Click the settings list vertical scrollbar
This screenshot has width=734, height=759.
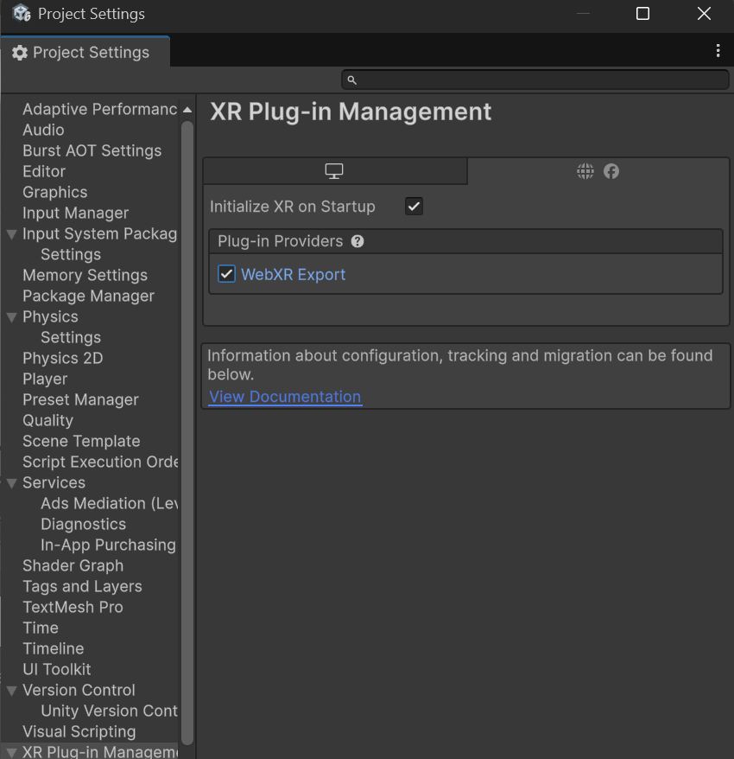coord(187,432)
